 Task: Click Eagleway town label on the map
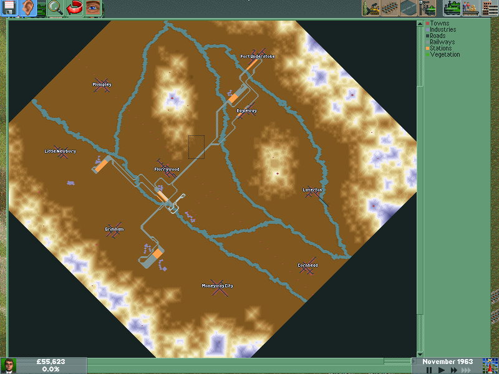pyautogui.click(x=246, y=111)
